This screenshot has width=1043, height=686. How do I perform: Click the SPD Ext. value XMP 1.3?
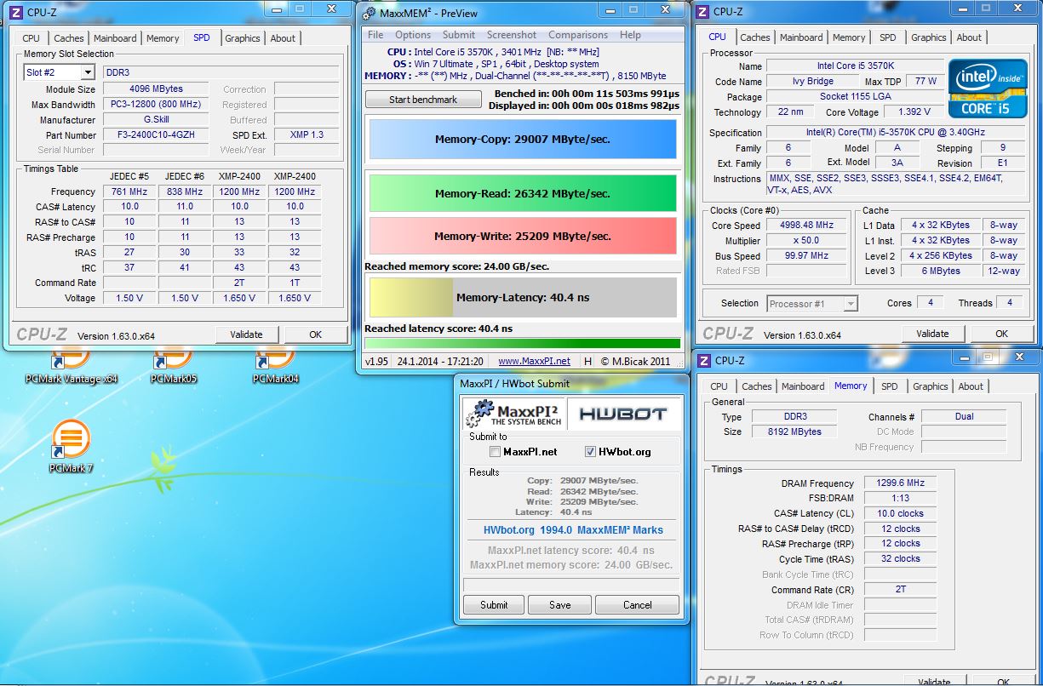pyautogui.click(x=307, y=135)
